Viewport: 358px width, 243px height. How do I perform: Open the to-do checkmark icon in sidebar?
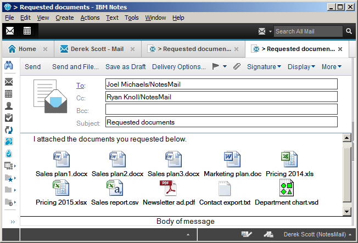[x=9, y=117]
